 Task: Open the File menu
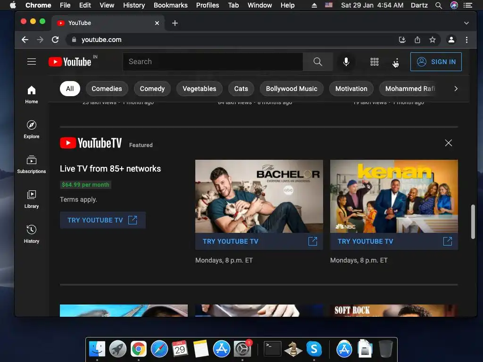pyautogui.click(x=65, y=5)
